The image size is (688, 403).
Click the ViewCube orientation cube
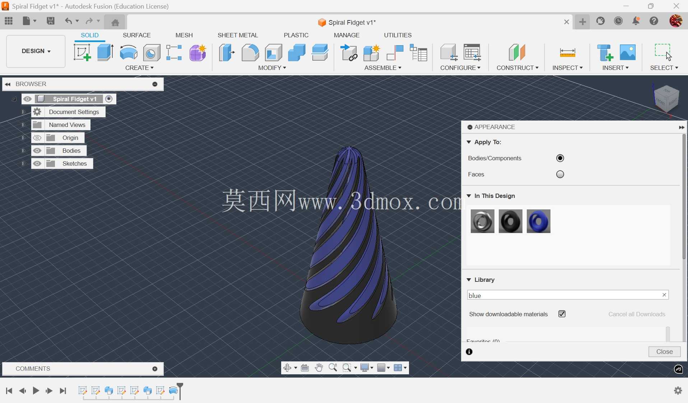(667, 99)
